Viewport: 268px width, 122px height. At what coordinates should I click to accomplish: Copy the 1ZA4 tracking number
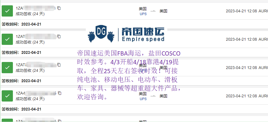(x=59, y=93)
